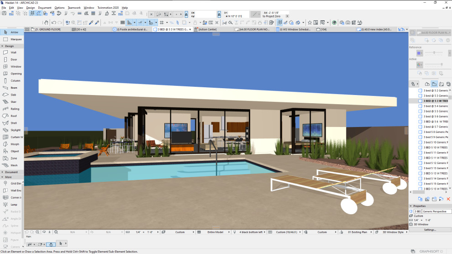Click the Undo icon in toolbar
Screen dimensions: 452x254
(x=53, y=22)
